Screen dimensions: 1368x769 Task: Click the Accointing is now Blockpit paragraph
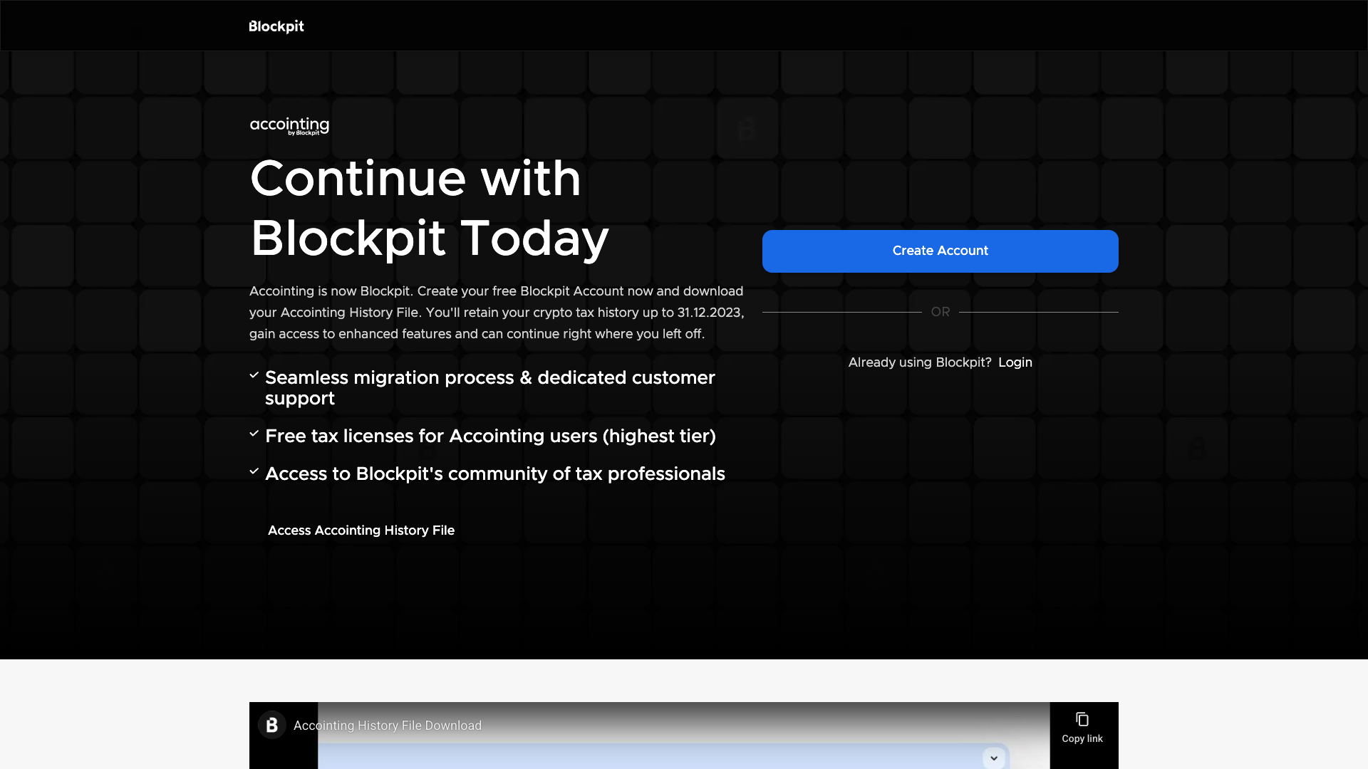pyautogui.click(x=495, y=312)
